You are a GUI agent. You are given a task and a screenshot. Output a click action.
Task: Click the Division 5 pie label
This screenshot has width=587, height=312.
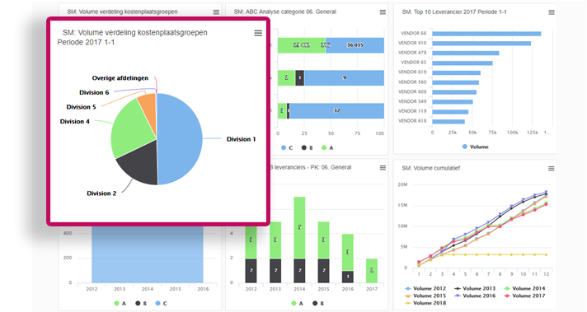point(81,107)
